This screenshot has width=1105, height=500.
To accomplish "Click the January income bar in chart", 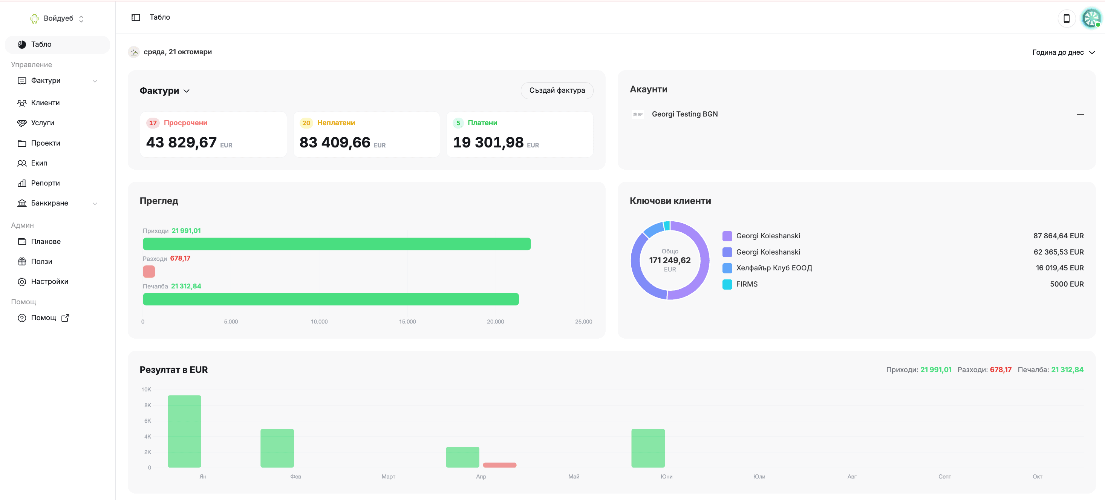I will coord(184,431).
